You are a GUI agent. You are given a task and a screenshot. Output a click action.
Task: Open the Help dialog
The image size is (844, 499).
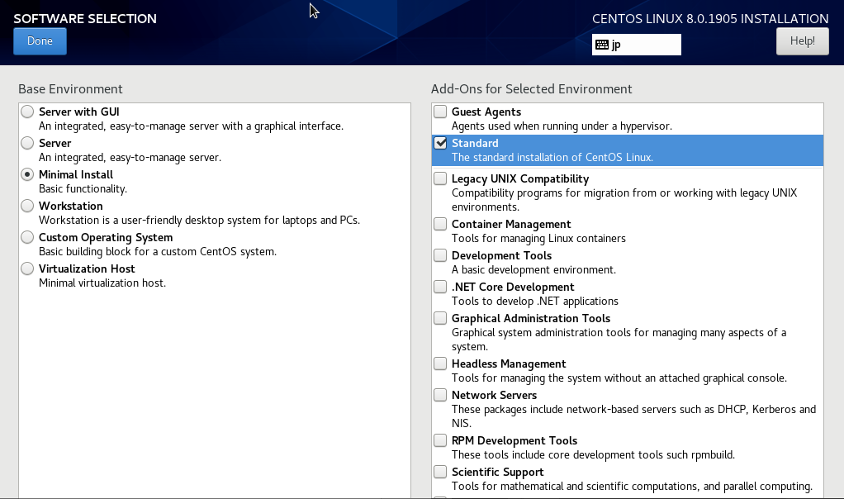pyautogui.click(x=802, y=41)
